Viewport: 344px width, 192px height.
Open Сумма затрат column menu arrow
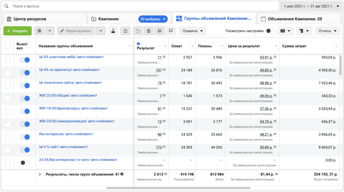click(x=336, y=46)
